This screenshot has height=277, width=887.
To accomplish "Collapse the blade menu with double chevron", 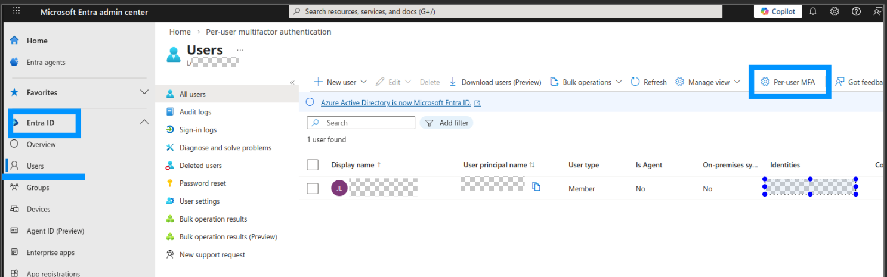I will pyautogui.click(x=292, y=82).
